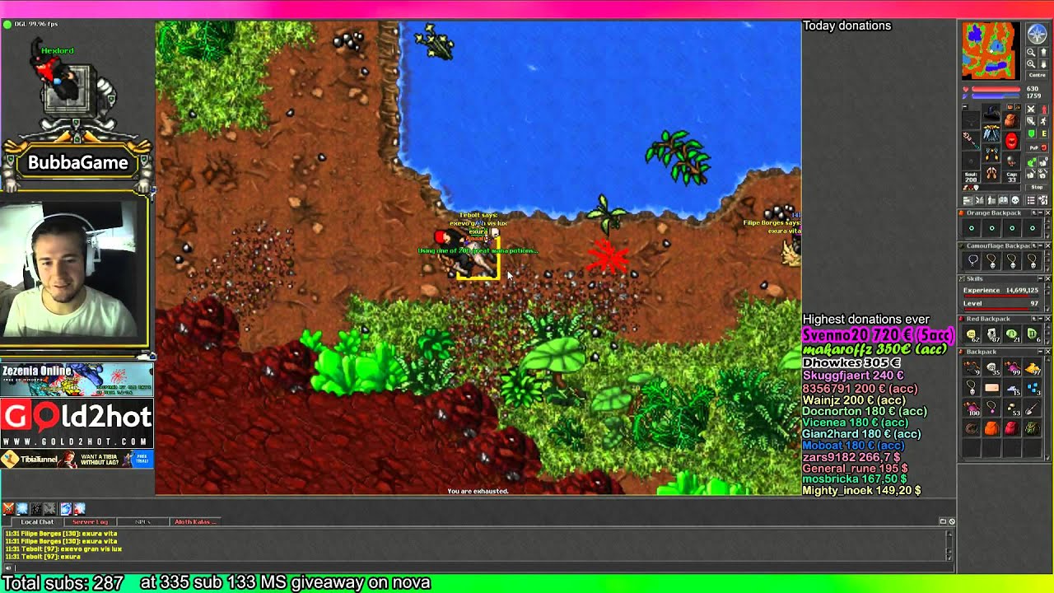Screen dimensions: 1054x593
Task: Select the gold coins stack of 97
Action: click(1032, 367)
